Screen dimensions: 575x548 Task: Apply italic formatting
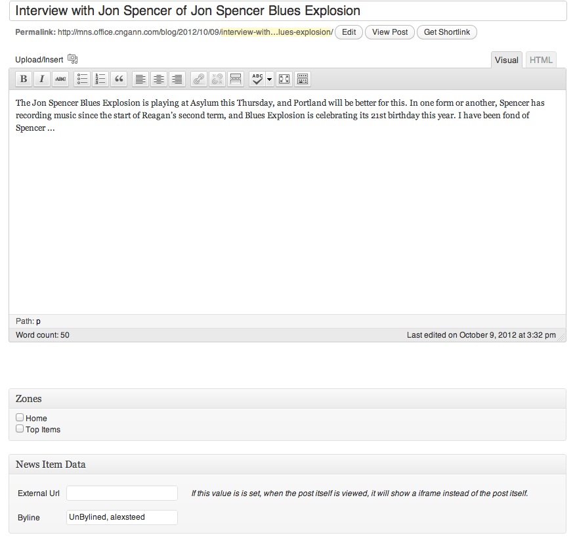point(42,79)
